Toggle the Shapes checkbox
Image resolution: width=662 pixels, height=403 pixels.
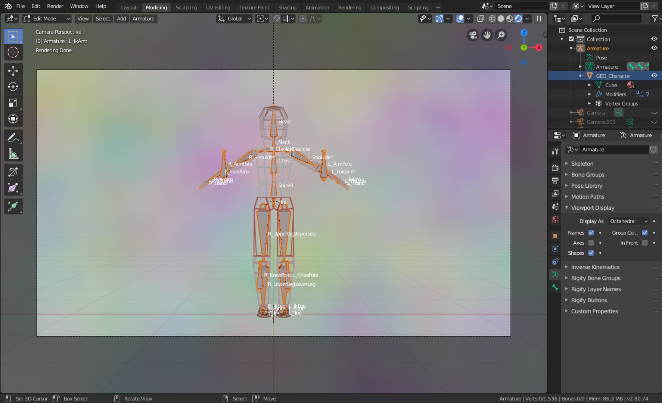[x=591, y=253]
